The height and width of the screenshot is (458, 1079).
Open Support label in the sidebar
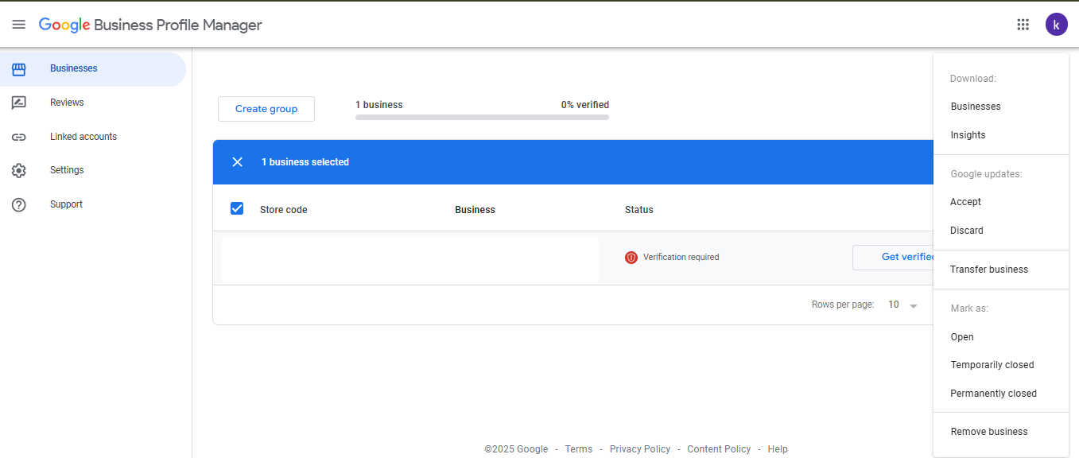(66, 204)
